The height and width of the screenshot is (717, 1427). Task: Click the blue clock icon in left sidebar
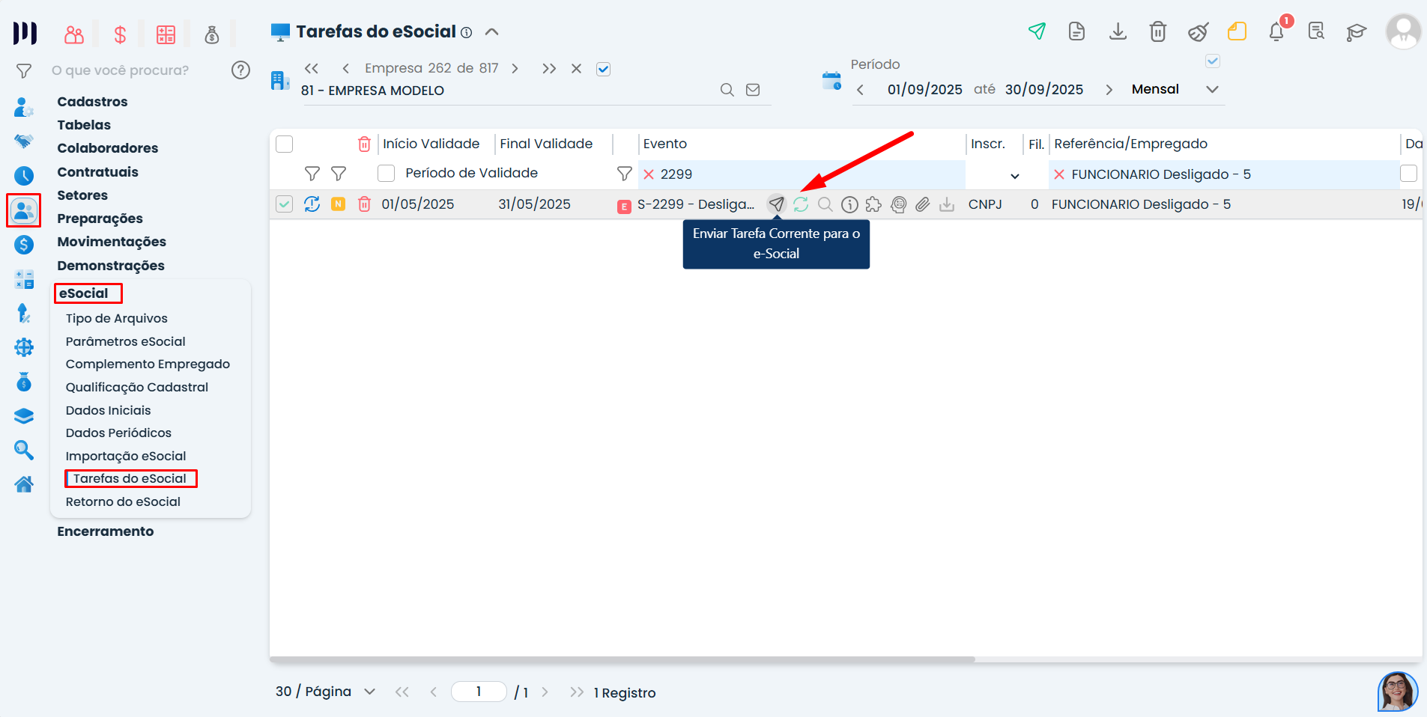tap(24, 176)
